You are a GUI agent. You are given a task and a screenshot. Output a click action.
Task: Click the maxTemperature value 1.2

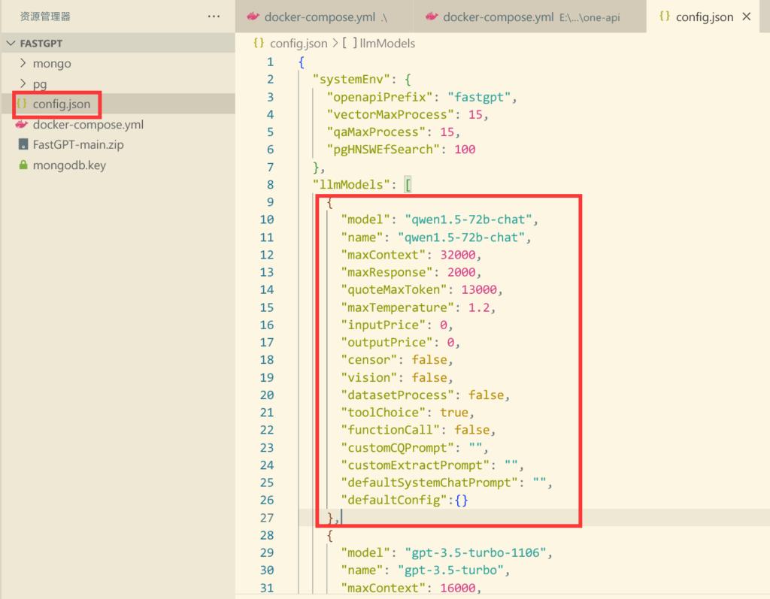pos(479,307)
